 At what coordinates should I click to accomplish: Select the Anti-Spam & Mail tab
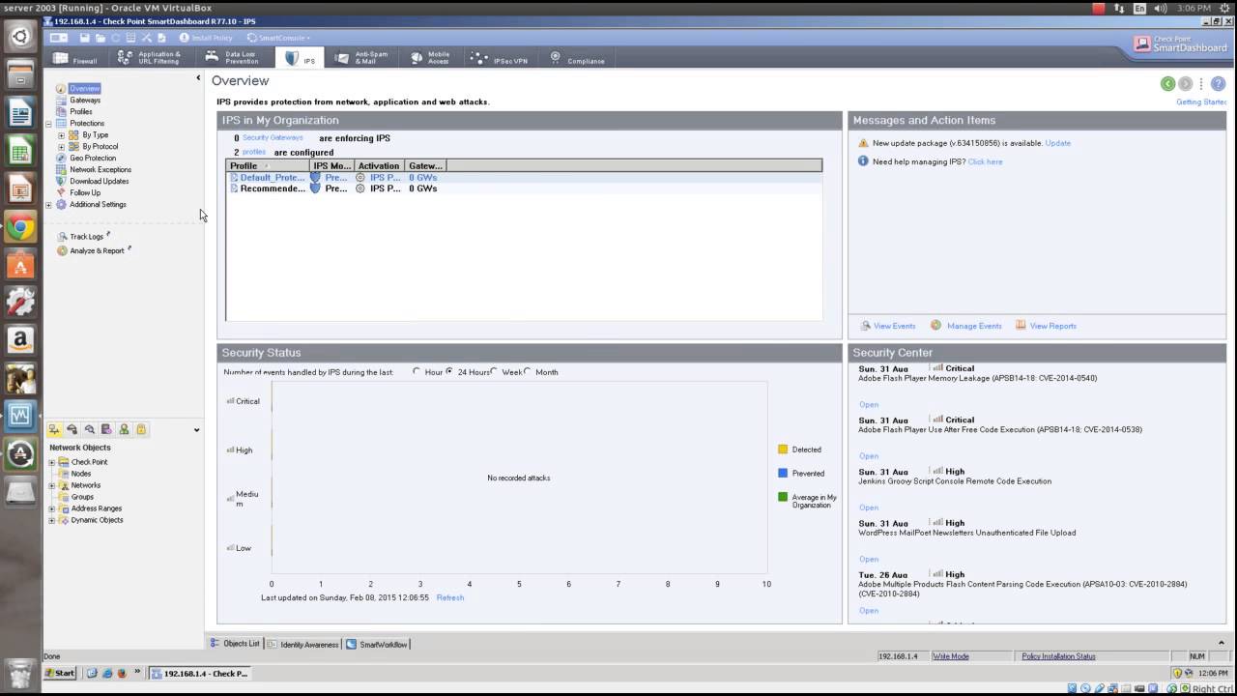click(362, 58)
